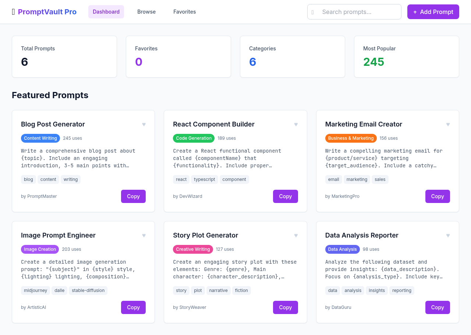This screenshot has height=335, width=471.
Task: Go to the Favorites tab
Action: coord(184,12)
